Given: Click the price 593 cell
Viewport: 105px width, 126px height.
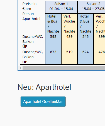Looking at the screenshot, I should [53, 41].
